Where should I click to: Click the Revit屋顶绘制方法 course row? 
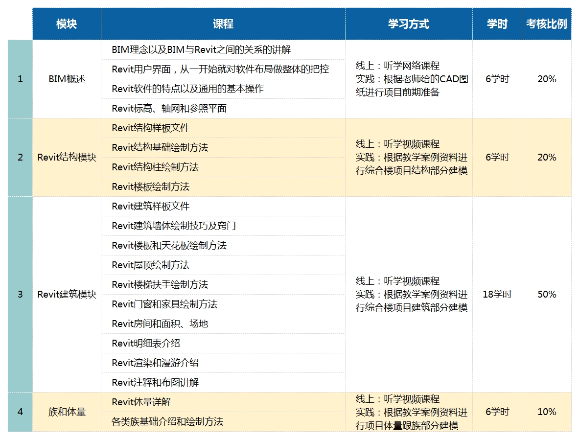[150, 265]
